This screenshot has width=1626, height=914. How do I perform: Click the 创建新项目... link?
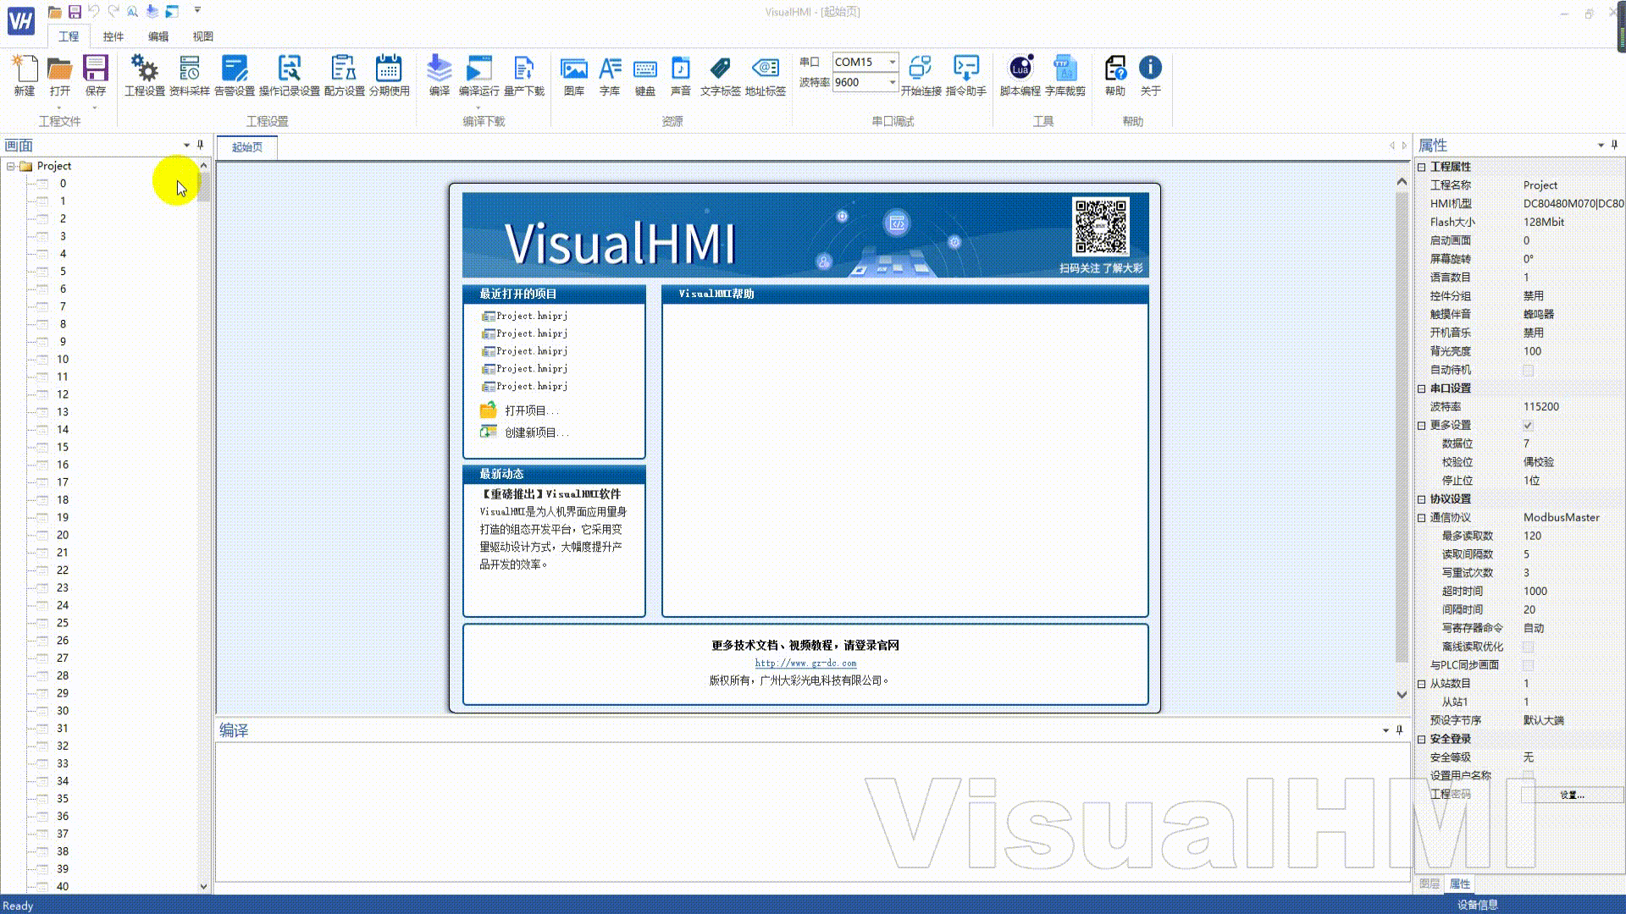[537, 433]
